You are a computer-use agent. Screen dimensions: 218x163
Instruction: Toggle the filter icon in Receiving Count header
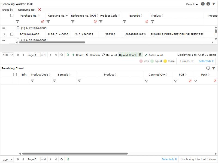click(x=214, y=68)
